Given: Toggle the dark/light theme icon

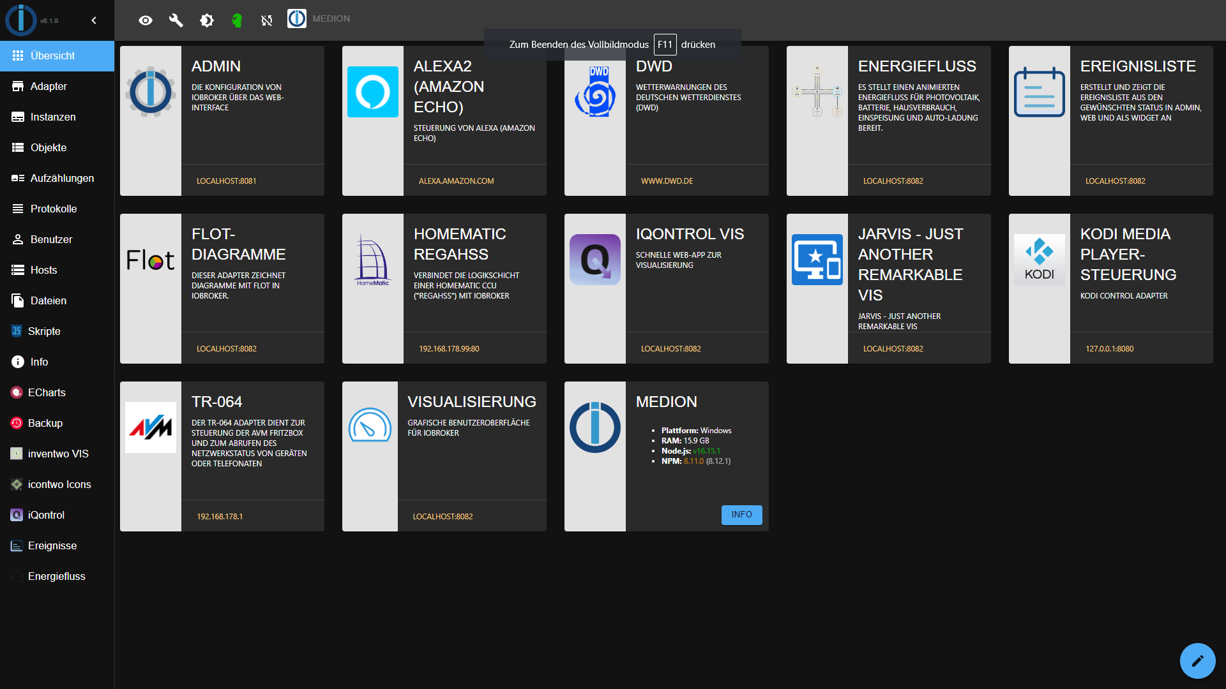Looking at the screenshot, I should point(206,20).
